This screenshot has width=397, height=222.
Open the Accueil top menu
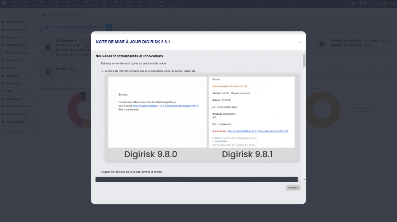click(14, 3)
